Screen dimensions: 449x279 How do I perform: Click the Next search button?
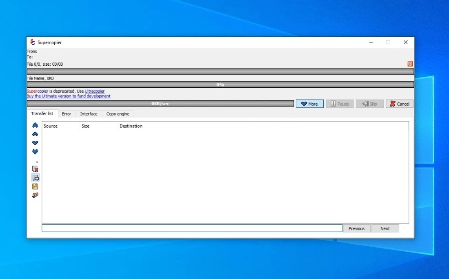coord(385,228)
